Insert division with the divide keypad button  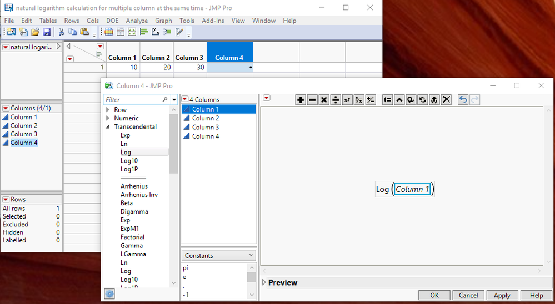click(x=336, y=100)
